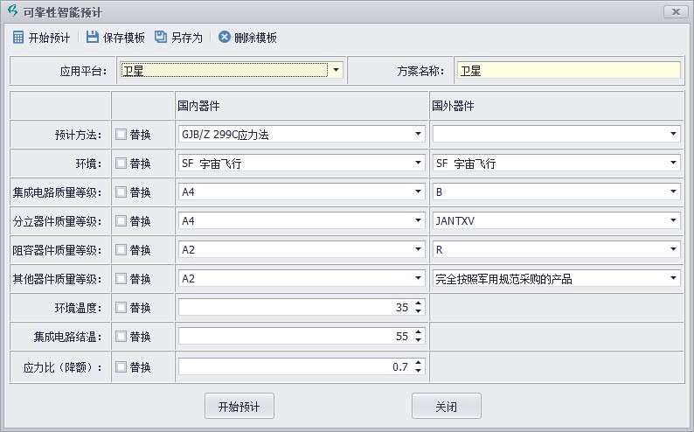
Task: Open the 应用平台 dropdown list
Action: (x=336, y=71)
